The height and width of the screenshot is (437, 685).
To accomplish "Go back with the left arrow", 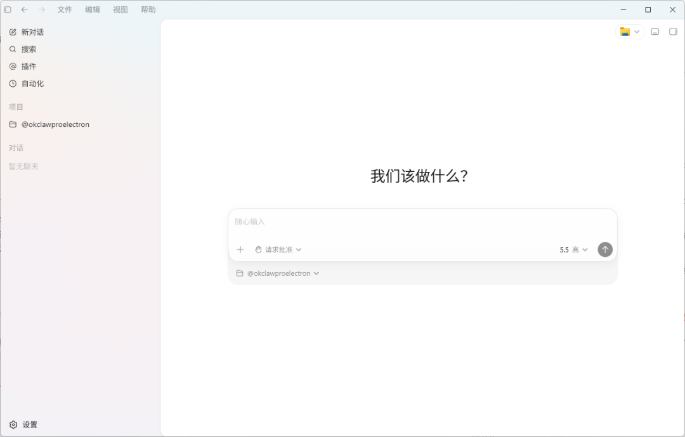I will pos(25,10).
